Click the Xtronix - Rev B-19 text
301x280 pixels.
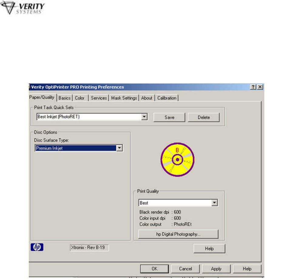tap(88, 247)
